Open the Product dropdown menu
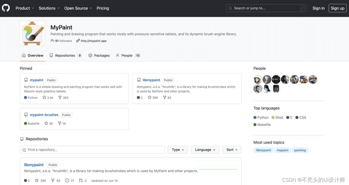This screenshot has height=185, width=349. 25,8
